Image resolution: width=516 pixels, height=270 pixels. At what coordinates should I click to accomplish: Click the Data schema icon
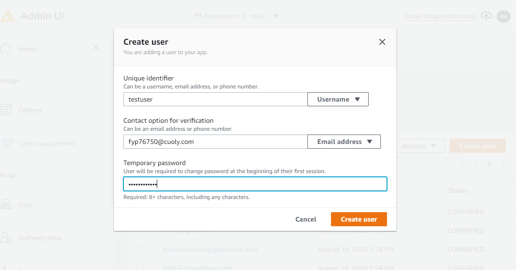pyautogui.click(x=6, y=204)
